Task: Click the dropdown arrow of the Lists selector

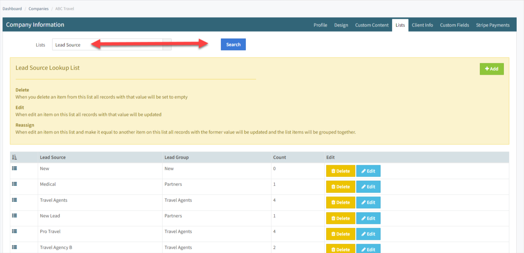Action: click(167, 45)
